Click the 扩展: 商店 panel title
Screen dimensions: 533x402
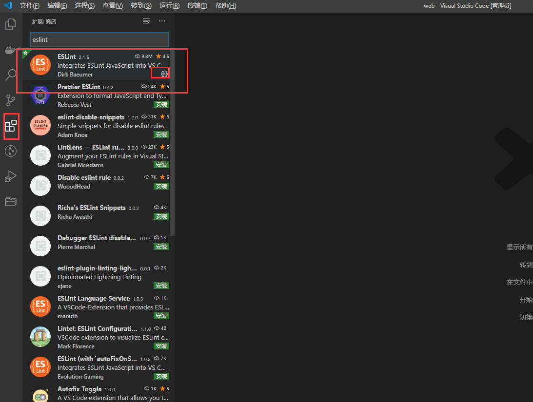[44, 21]
